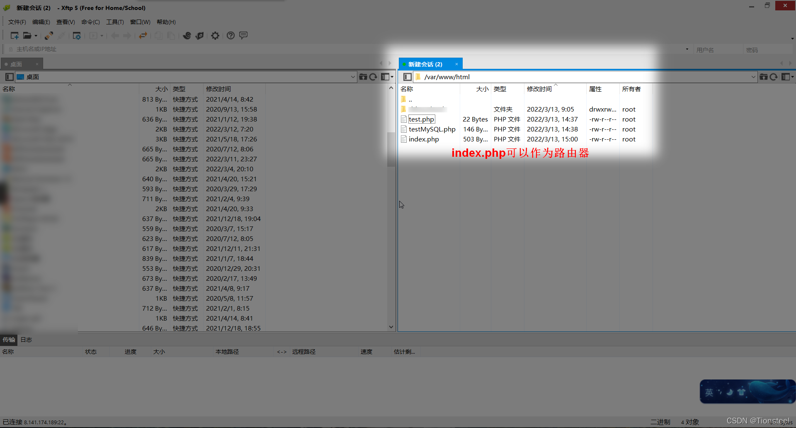Open the 窗口(W) menu
This screenshot has width=796, height=428.
pos(140,22)
